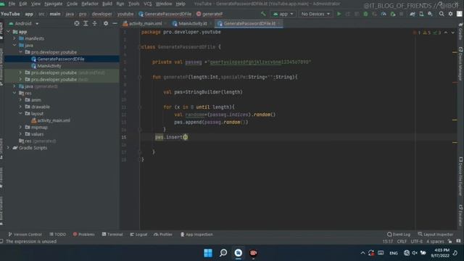Click Android Studio icon in taskbar

[x=239, y=253]
